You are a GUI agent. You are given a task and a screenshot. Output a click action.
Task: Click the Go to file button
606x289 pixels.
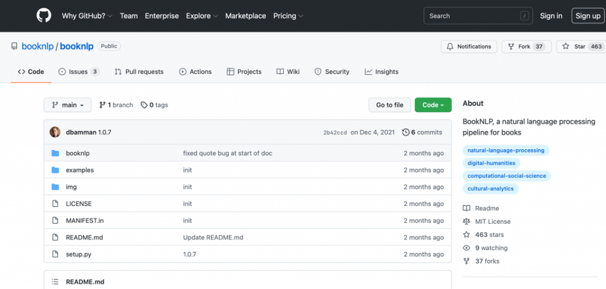coord(389,105)
